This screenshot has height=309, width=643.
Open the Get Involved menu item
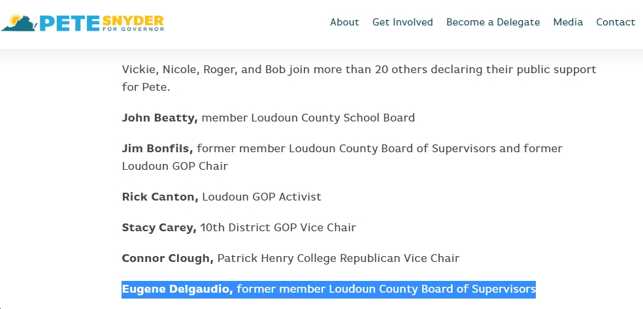point(403,22)
